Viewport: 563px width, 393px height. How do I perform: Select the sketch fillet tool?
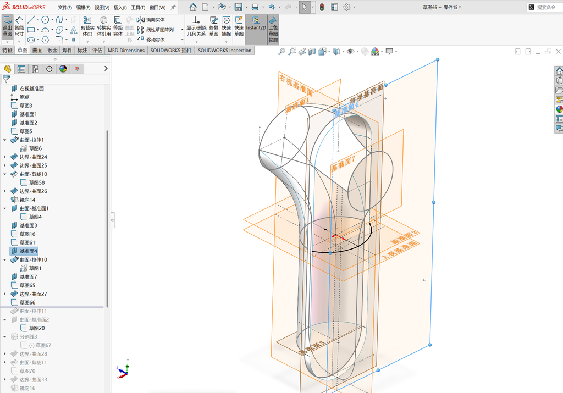59,40
